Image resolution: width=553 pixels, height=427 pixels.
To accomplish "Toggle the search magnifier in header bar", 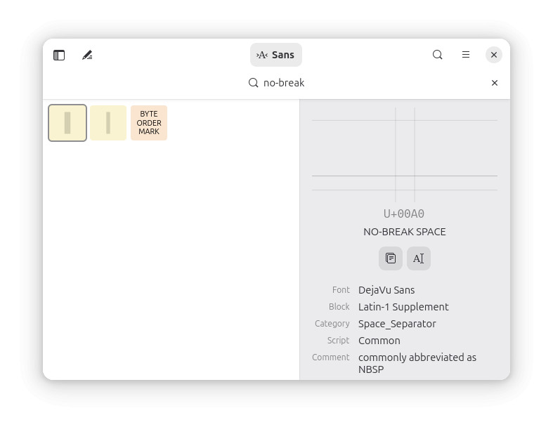I will tap(437, 55).
